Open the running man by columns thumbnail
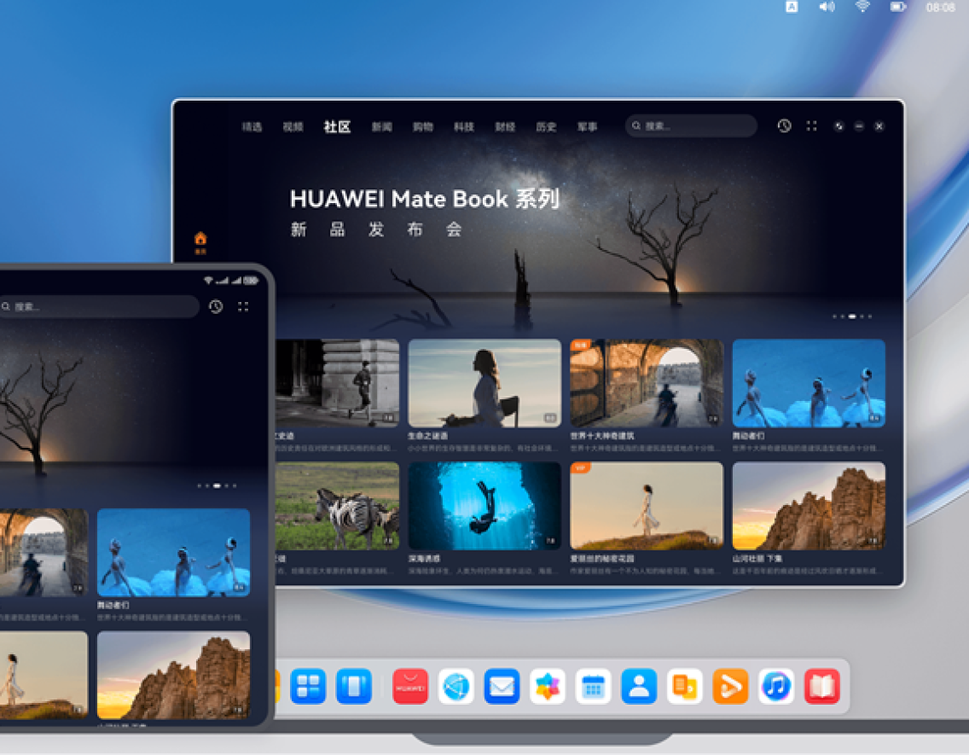The height and width of the screenshot is (755, 969). tap(338, 383)
